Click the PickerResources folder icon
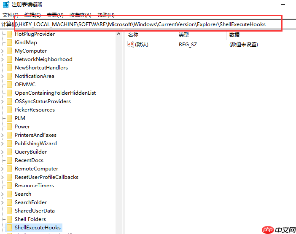The image size is (296, 234). click(x=9, y=110)
